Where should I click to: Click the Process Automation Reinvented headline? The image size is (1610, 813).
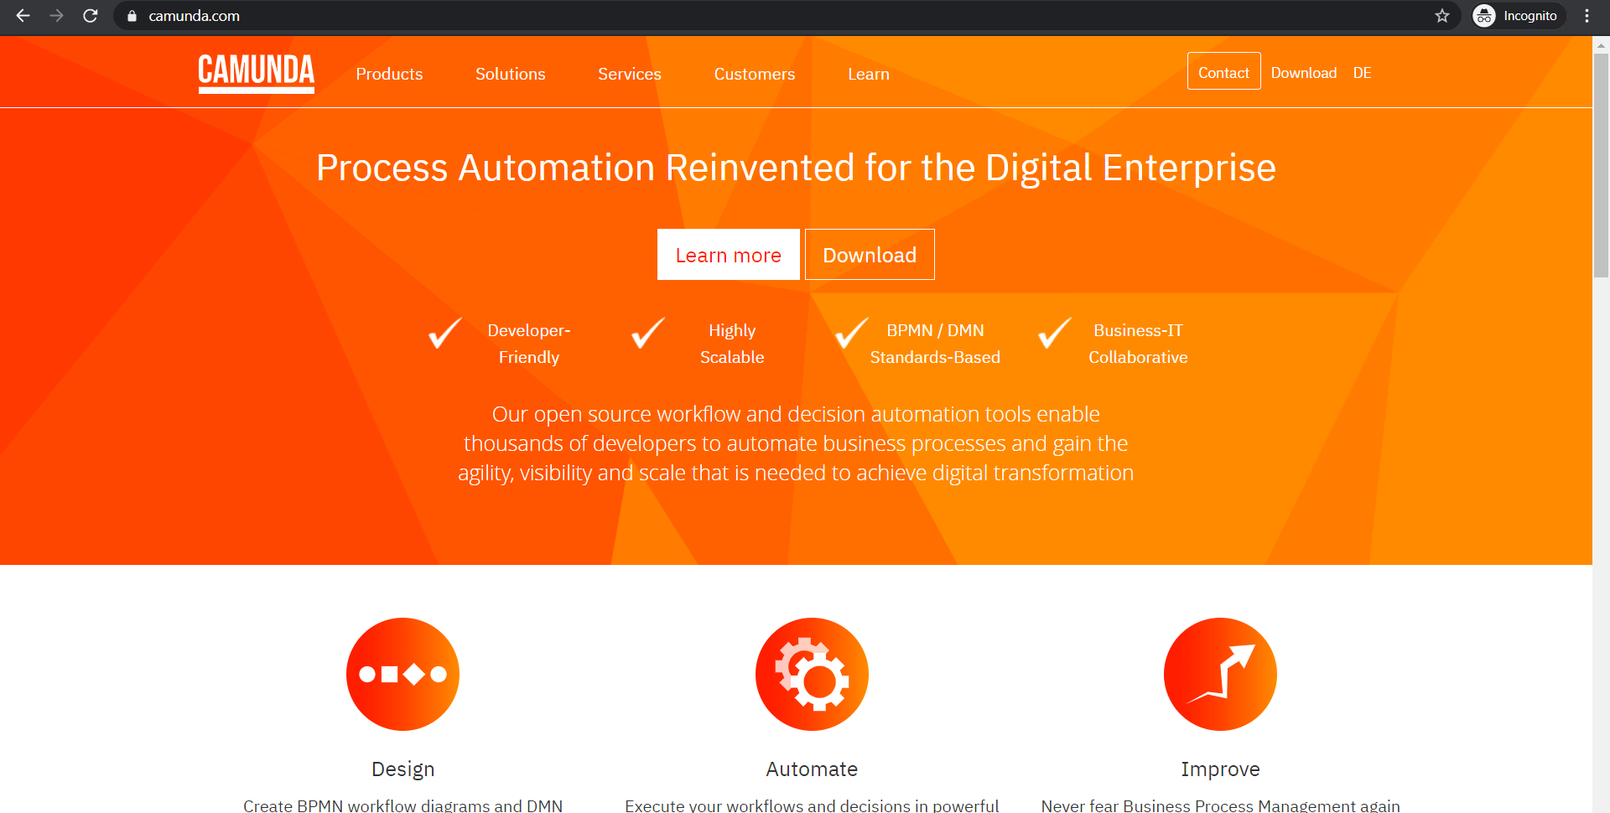point(796,168)
